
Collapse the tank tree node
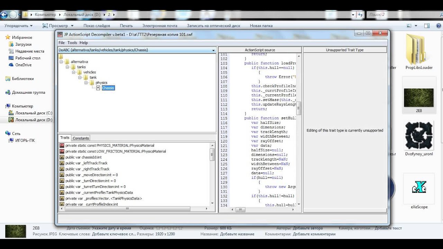tap(80, 77)
